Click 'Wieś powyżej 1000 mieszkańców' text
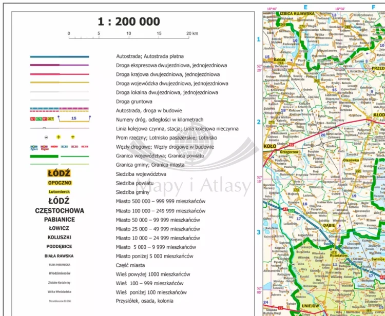Screen dimensions: 385x316 click(153, 274)
